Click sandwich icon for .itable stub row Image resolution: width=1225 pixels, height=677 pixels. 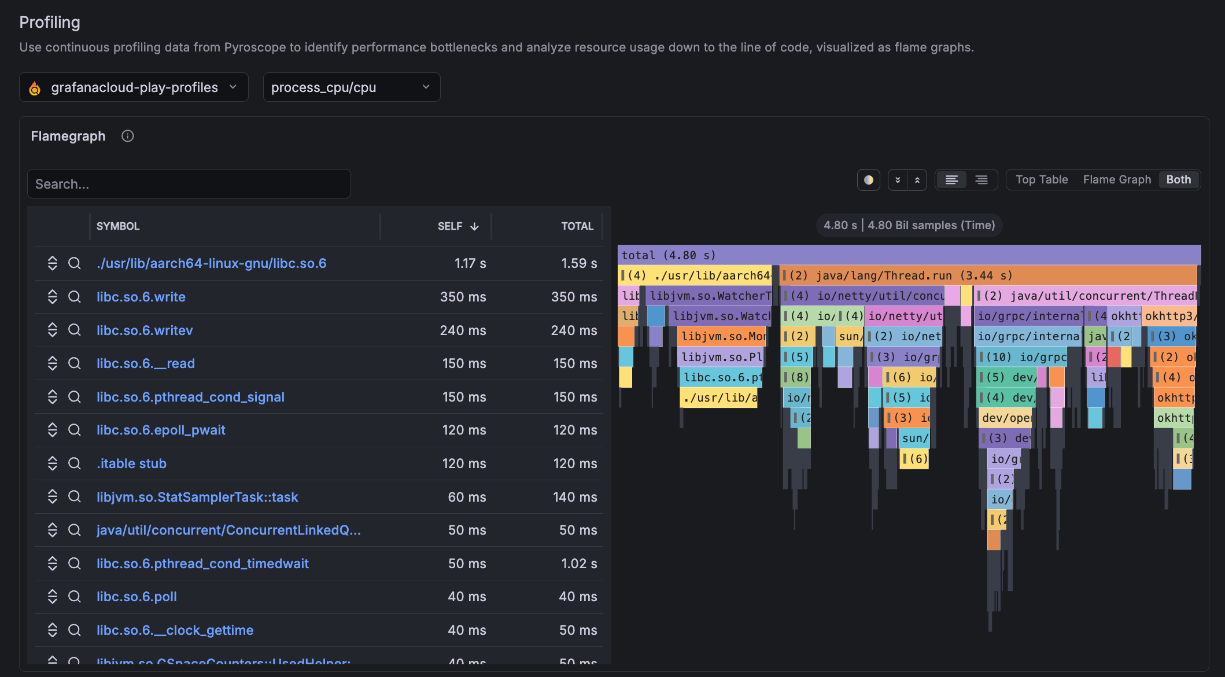click(x=53, y=463)
